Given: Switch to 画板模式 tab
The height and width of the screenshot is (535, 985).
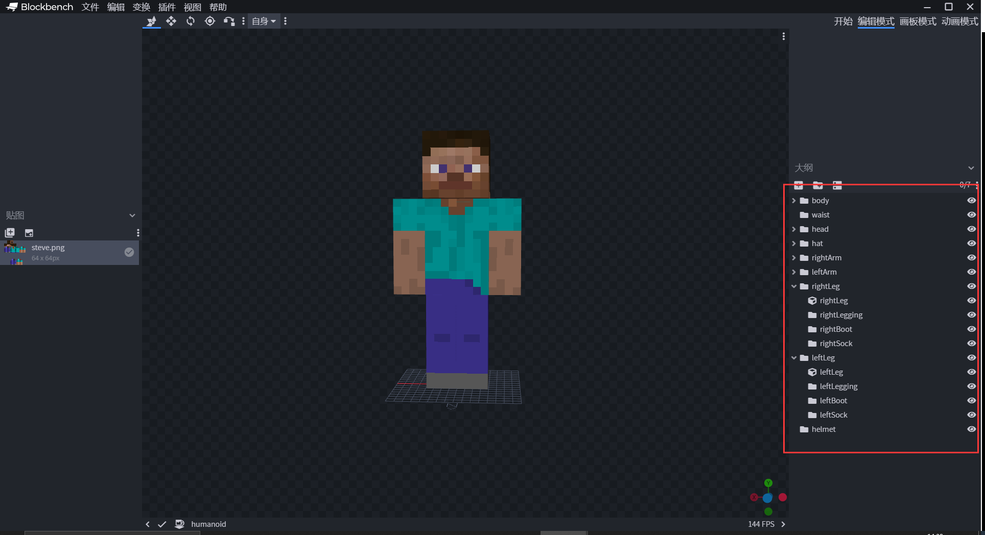Looking at the screenshot, I should pyautogui.click(x=918, y=21).
